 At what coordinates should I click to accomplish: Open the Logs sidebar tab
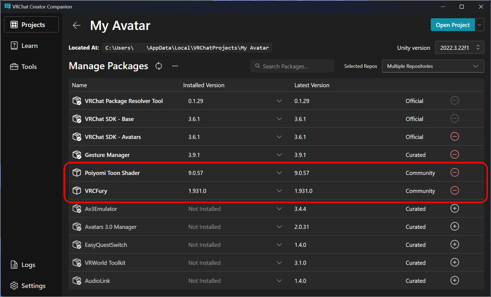31,265
